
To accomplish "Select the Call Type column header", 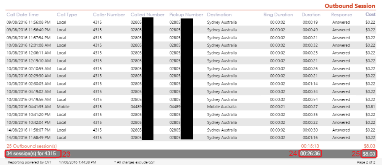I will [67, 14].
